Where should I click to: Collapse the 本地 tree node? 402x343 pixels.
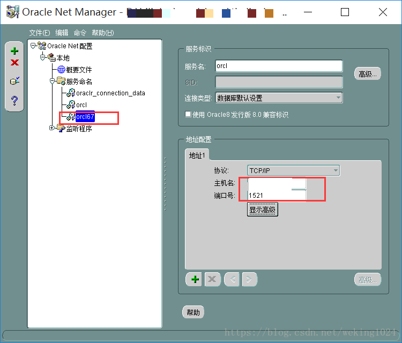click(x=42, y=58)
